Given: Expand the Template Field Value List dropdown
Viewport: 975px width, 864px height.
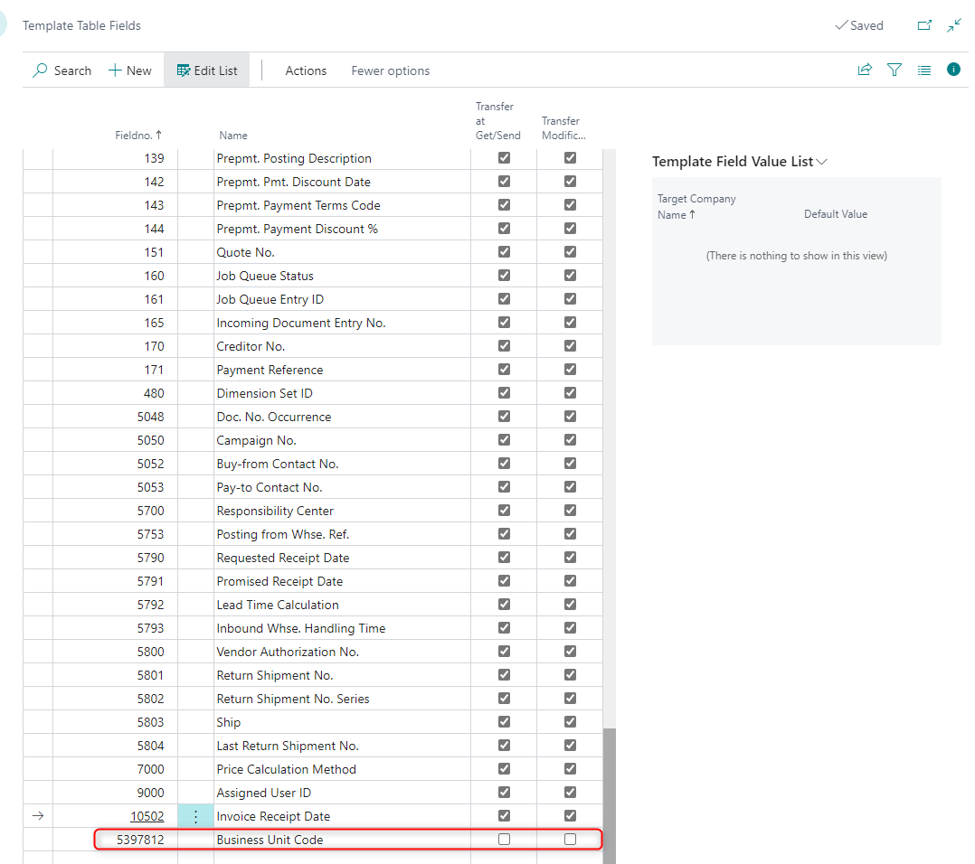Looking at the screenshot, I should 821,161.
